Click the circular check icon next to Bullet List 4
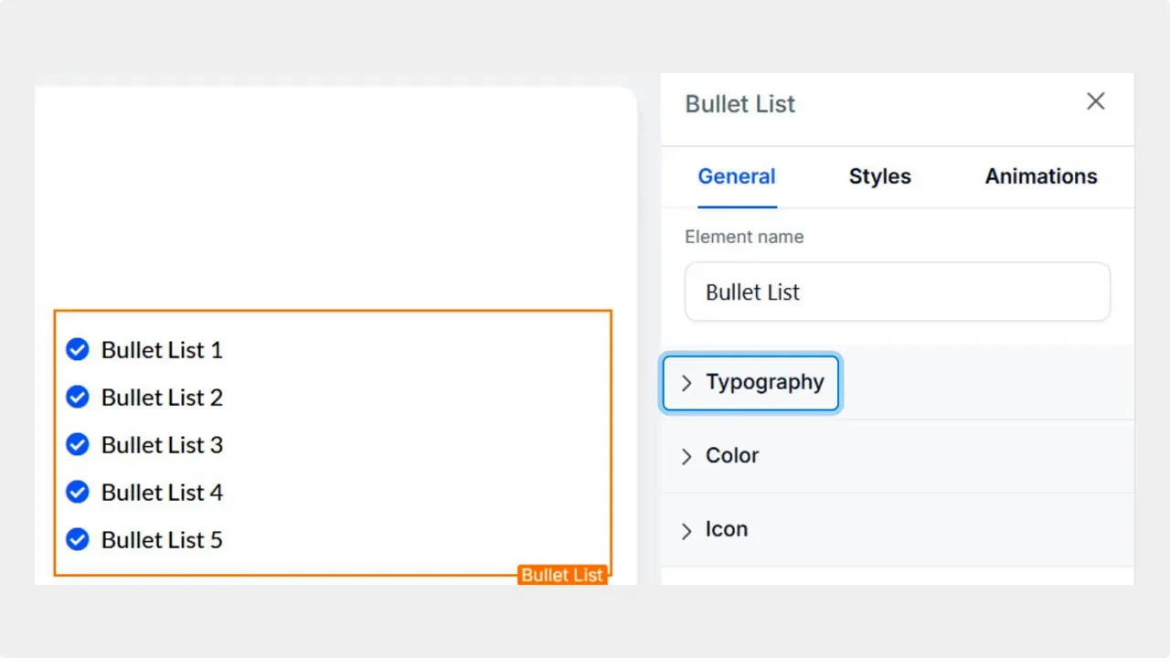Image resolution: width=1170 pixels, height=658 pixels. (x=77, y=492)
